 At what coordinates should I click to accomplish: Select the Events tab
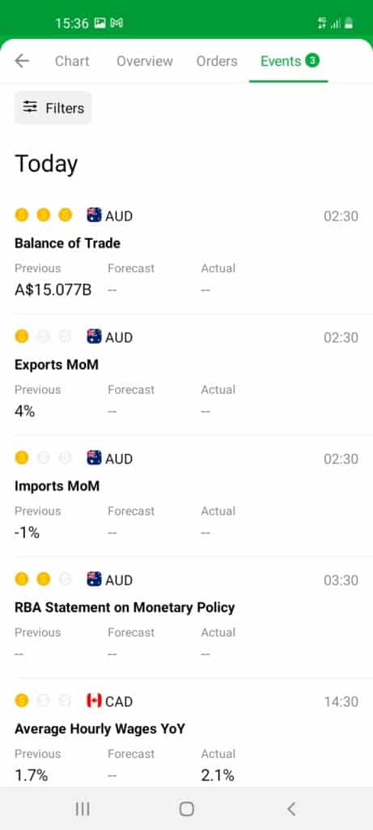pos(289,62)
